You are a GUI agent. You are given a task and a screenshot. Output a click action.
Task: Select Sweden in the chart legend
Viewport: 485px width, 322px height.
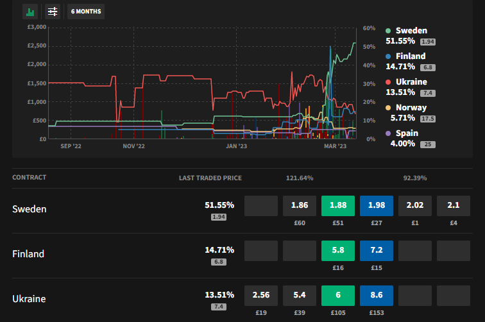point(411,31)
